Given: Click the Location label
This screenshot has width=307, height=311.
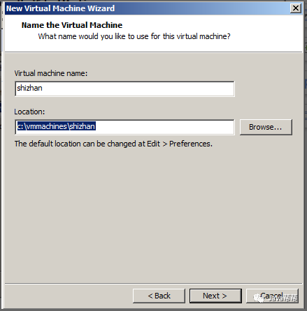Looking at the screenshot, I should (29, 112).
